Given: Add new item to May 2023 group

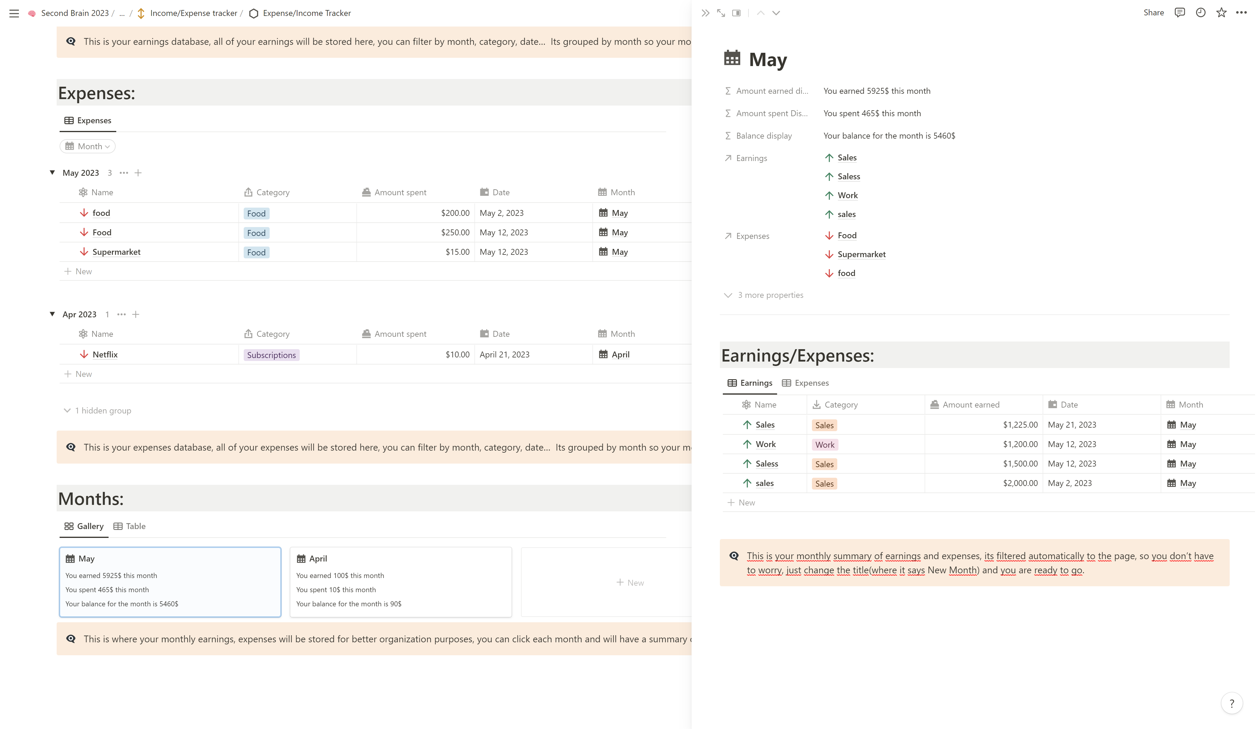Looking at the screenshot, I should click(x=138, y=173).
